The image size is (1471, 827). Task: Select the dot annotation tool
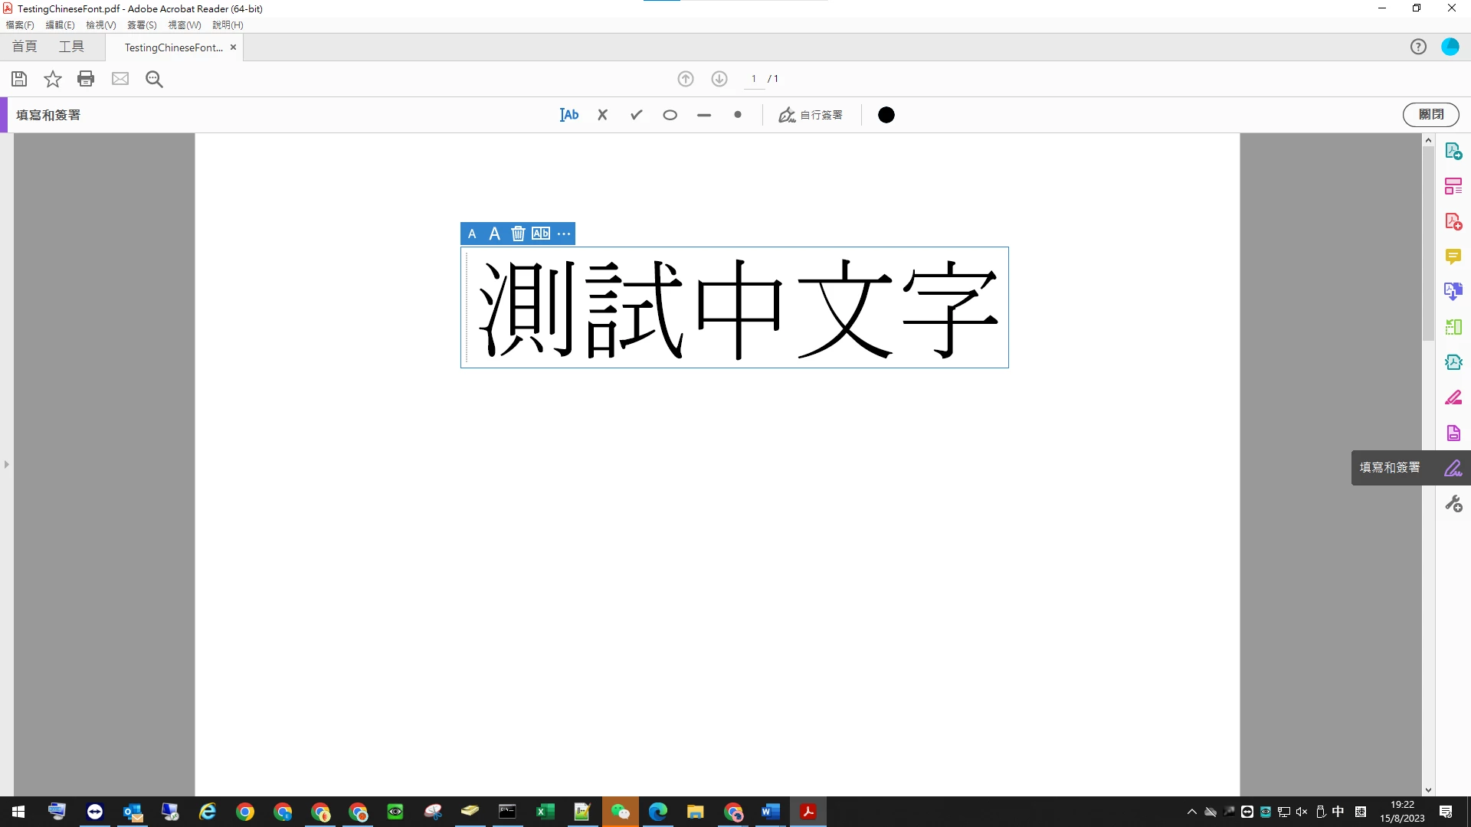(x=737, y=115)
